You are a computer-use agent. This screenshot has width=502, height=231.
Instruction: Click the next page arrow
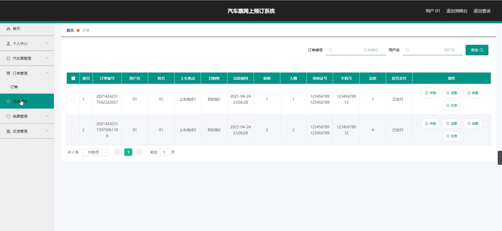coord(139,152)
